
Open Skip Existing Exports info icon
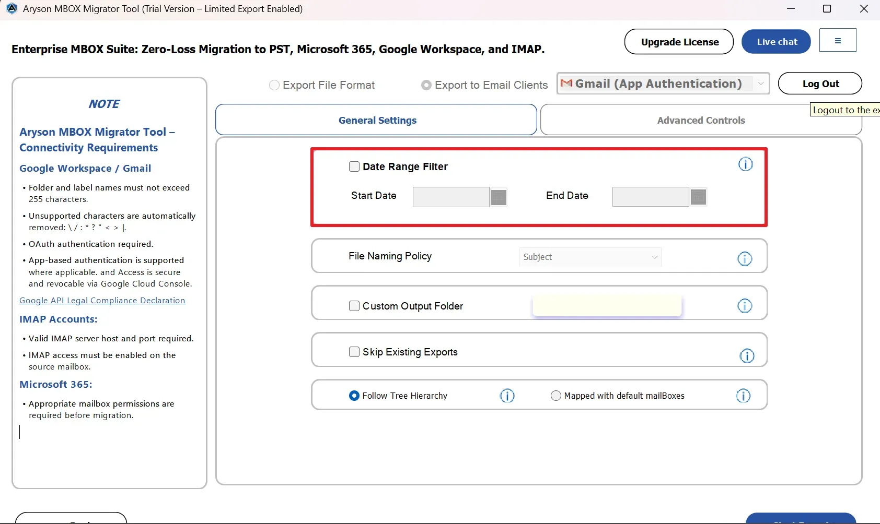(747, 356)
